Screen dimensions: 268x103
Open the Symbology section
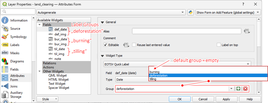(16, 37)
